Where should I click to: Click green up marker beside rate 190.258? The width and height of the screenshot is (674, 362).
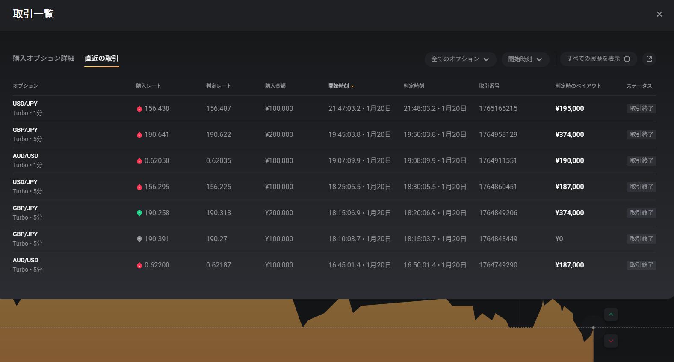139,213
